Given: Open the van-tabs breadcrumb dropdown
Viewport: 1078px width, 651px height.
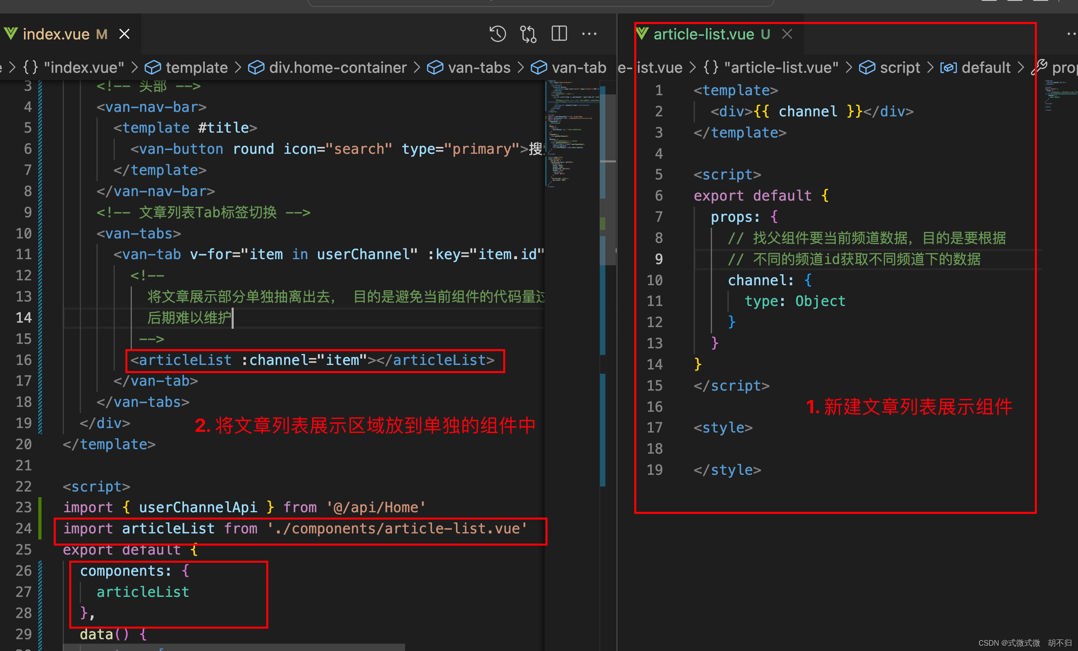Looking at the screenshot, I should pos(479,68).
